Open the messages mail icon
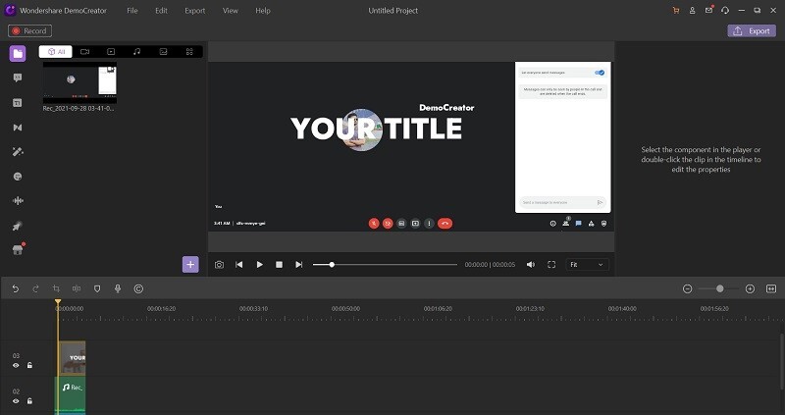Viewport: 785px width, 415px height. pyautogui.click(x=708, y=10)
